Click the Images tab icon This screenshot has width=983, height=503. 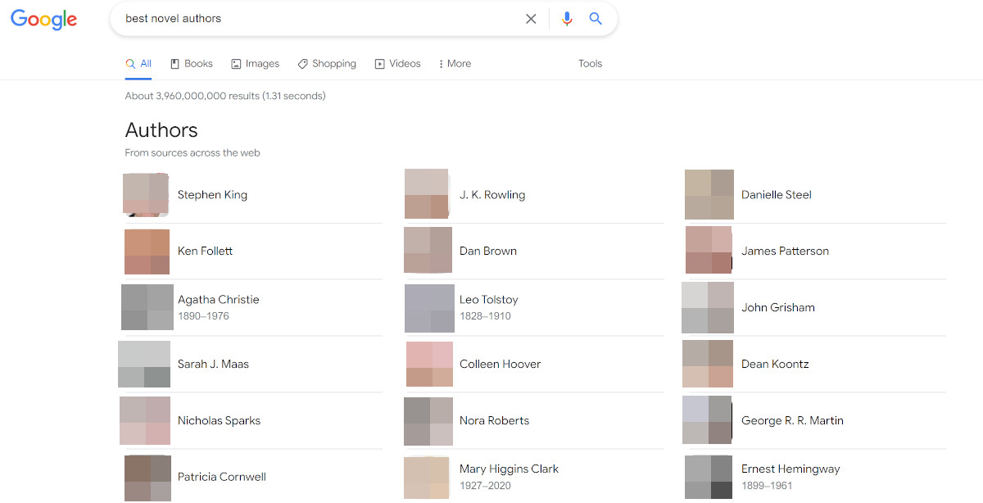click(x=235, y=63)
